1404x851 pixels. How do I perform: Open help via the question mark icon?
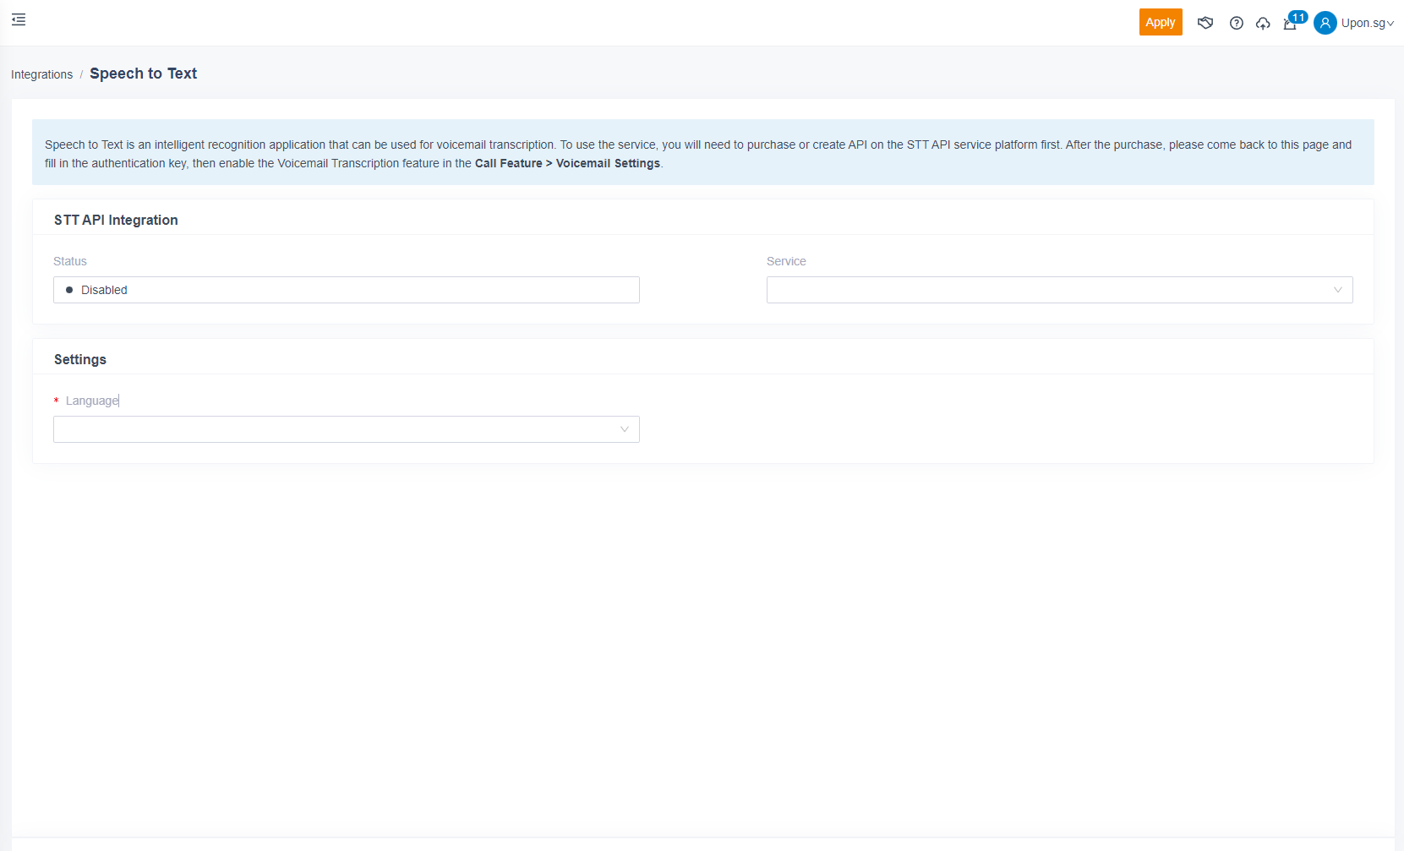pyautogui.click(x=1236, y=23)
